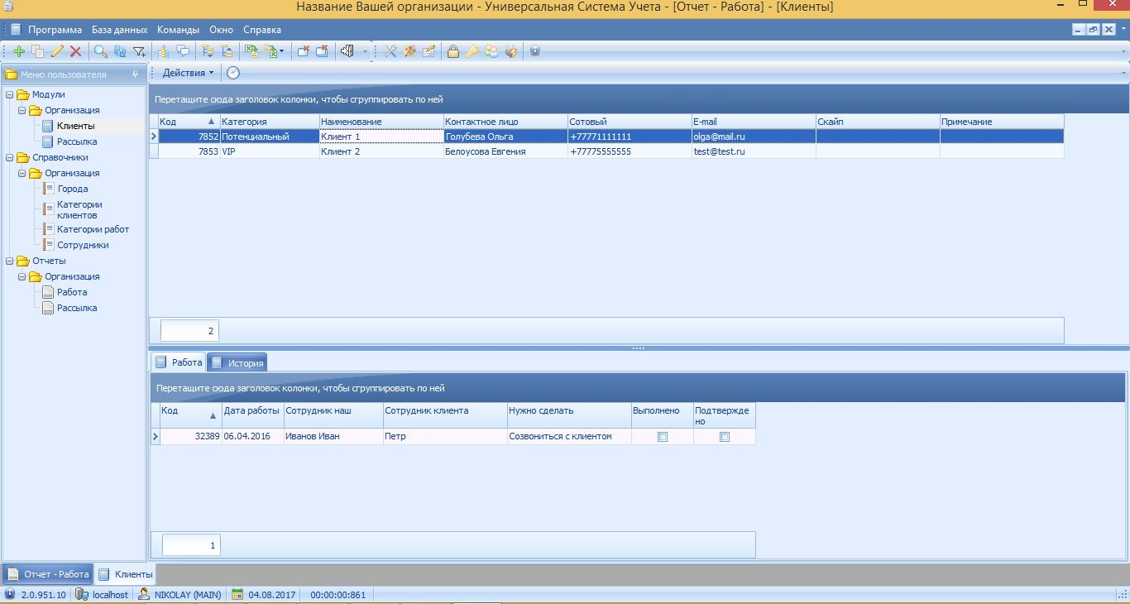The height and width of the screenshot is (604, 1130).
Task: Expand all tree nodes from the toolbar
Action: (207, 51)
